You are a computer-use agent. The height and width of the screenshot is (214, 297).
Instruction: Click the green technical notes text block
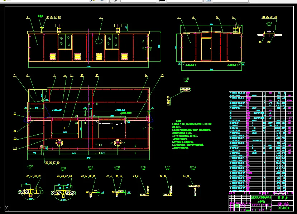(192, 134)
